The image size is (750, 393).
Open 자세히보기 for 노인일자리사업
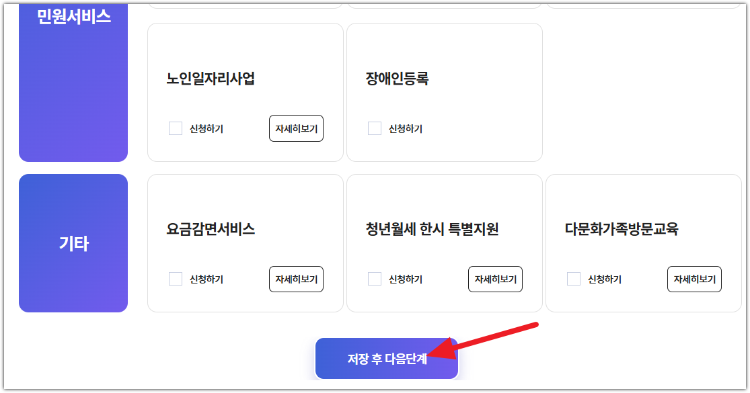coord(296,128)
